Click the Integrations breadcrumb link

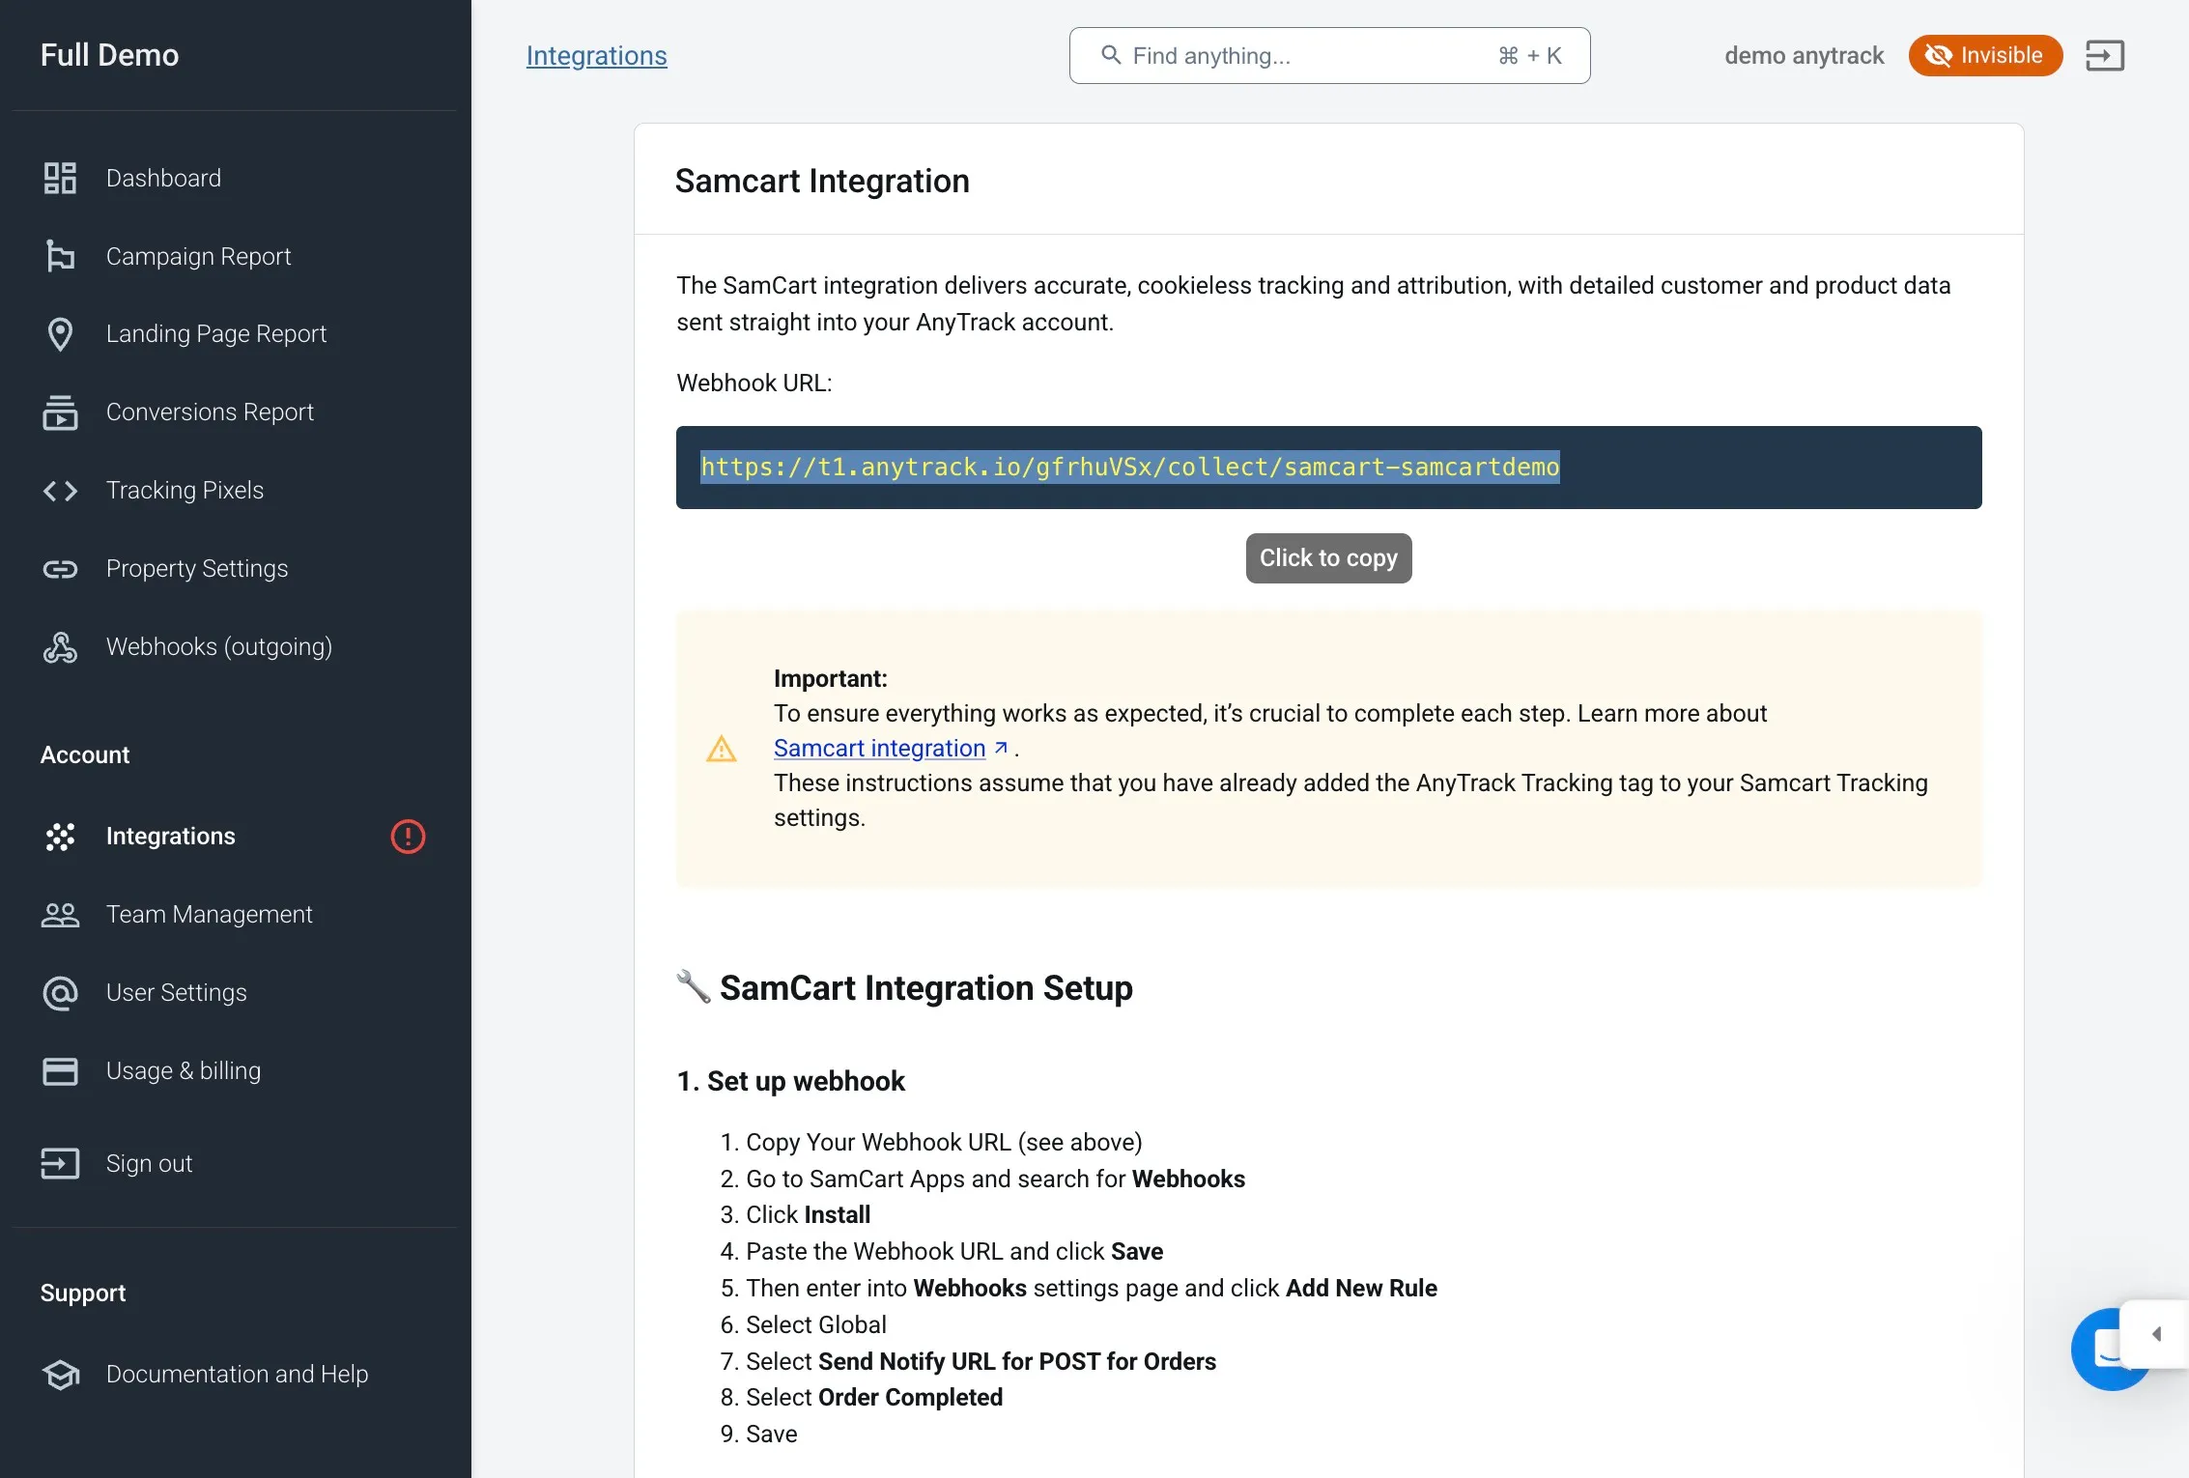point(596,55)
